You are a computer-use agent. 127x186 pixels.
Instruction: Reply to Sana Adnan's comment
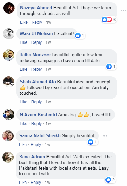36,183
